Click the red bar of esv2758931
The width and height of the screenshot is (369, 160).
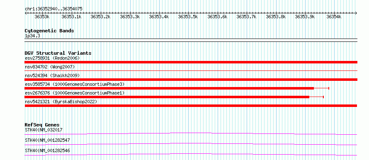[191, 62]
